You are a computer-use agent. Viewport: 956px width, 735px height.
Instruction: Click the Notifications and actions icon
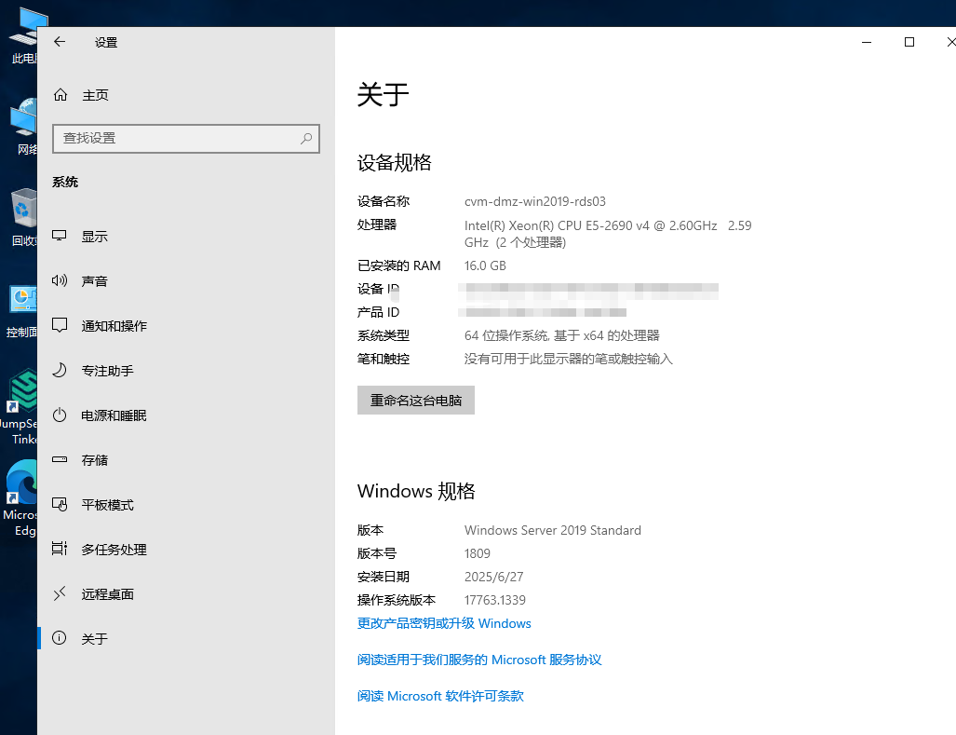[60, 325]
